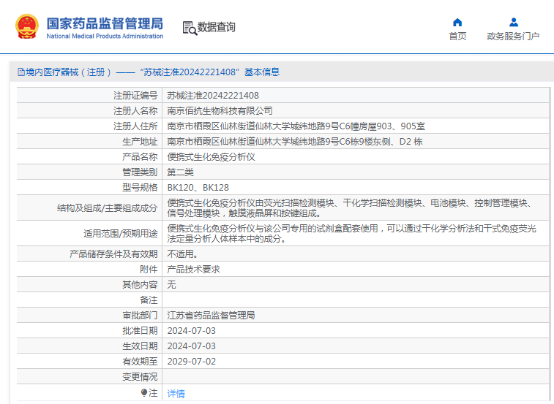Click the 备注 row label
Image resolution: width=554 pixels, height=404 pixels.
(x=149, y=300)
